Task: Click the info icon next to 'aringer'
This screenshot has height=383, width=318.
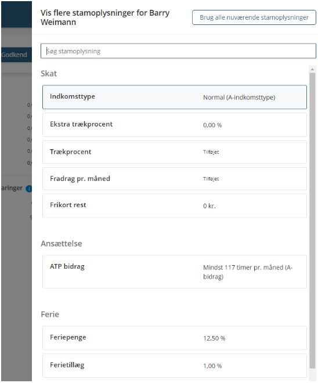Action: point(30,189)
